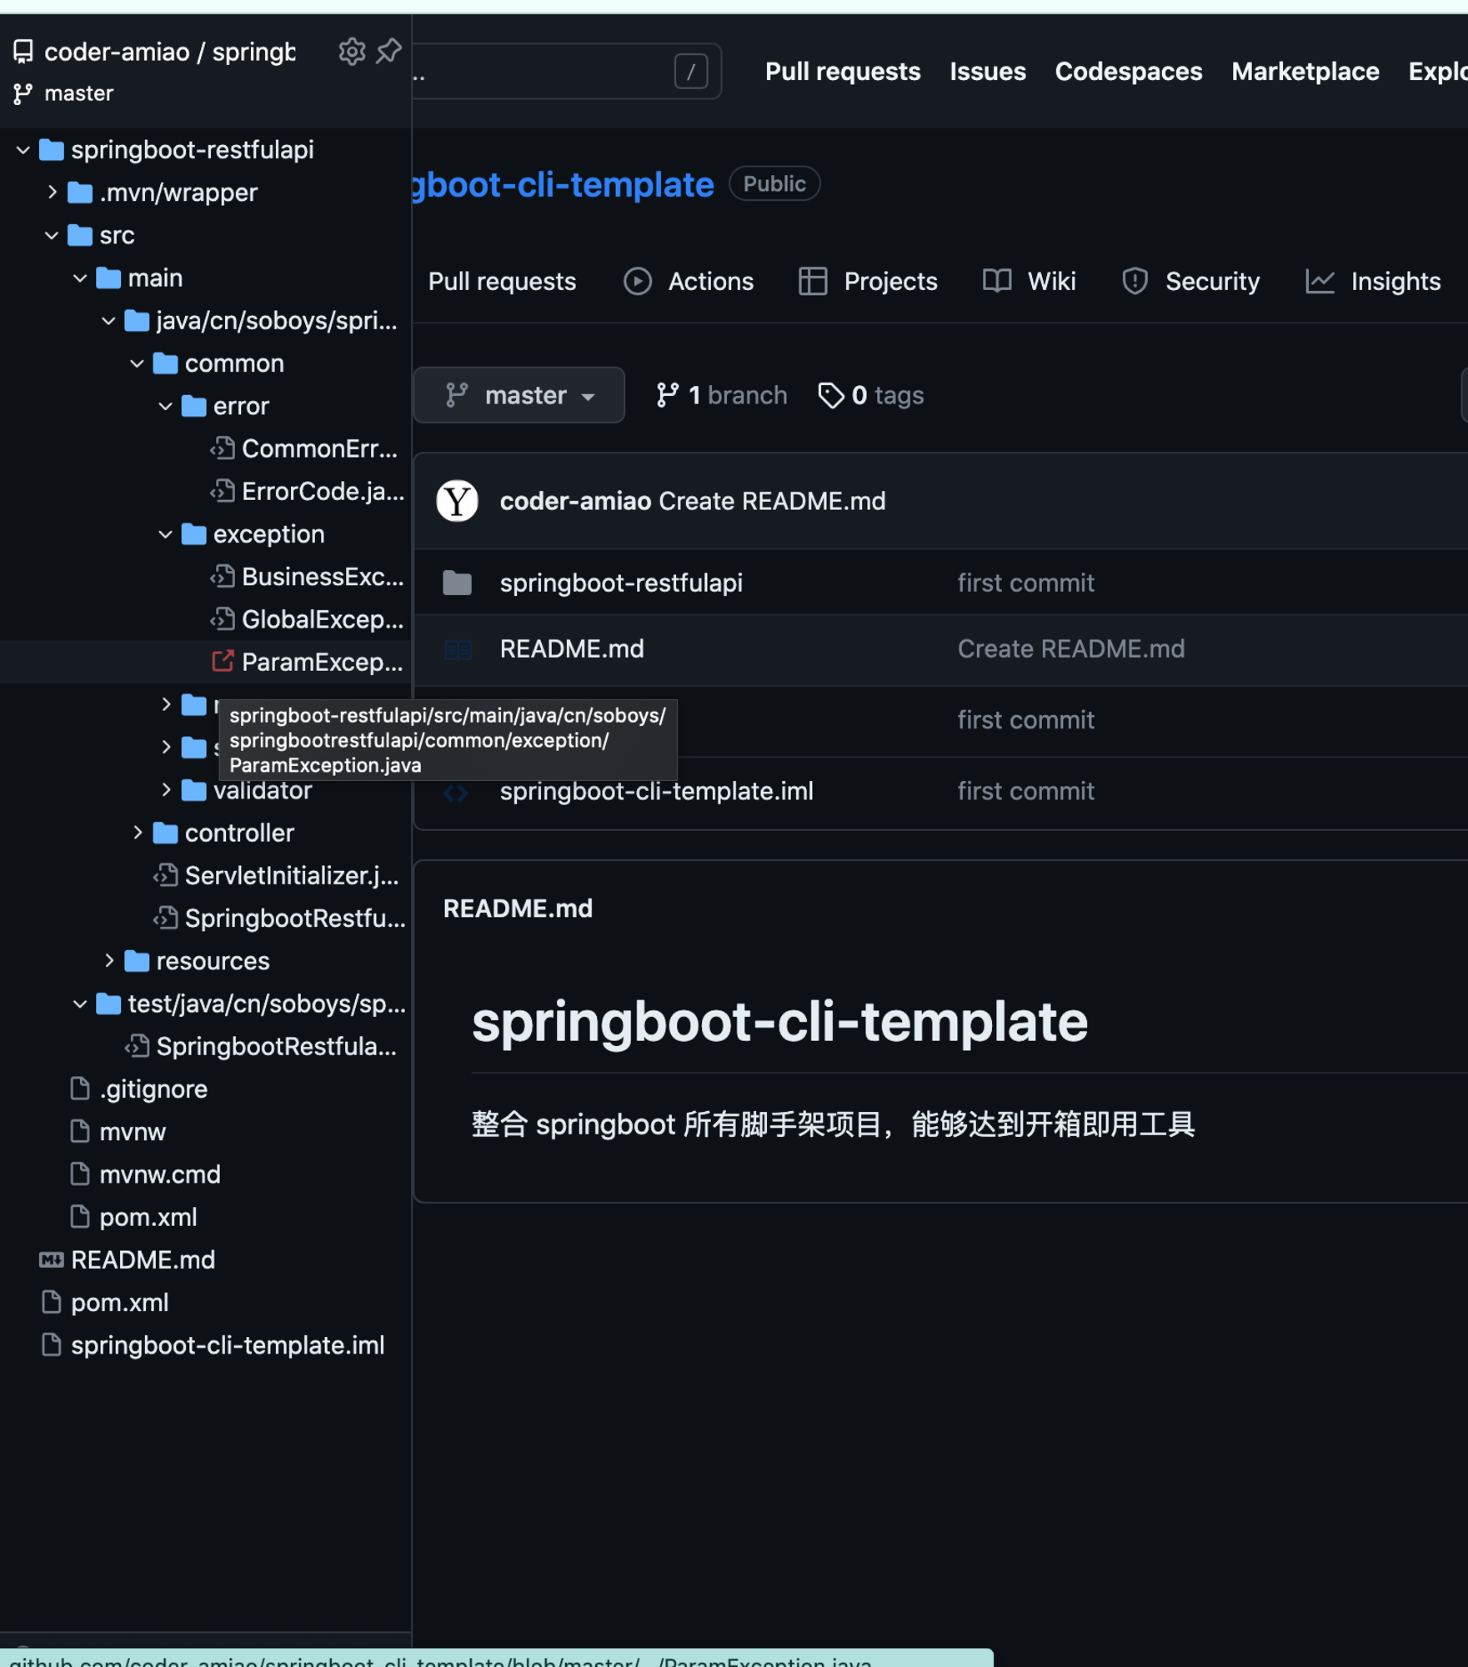
Task: Collapse the common folder chevron
Action: (x=138, y=363)
